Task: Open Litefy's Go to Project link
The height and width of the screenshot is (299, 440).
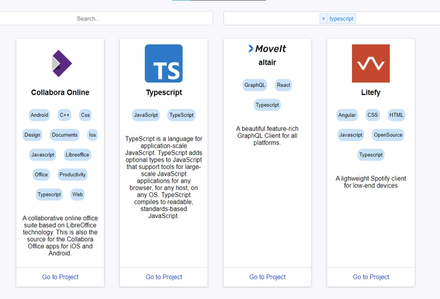Action: 371,277
